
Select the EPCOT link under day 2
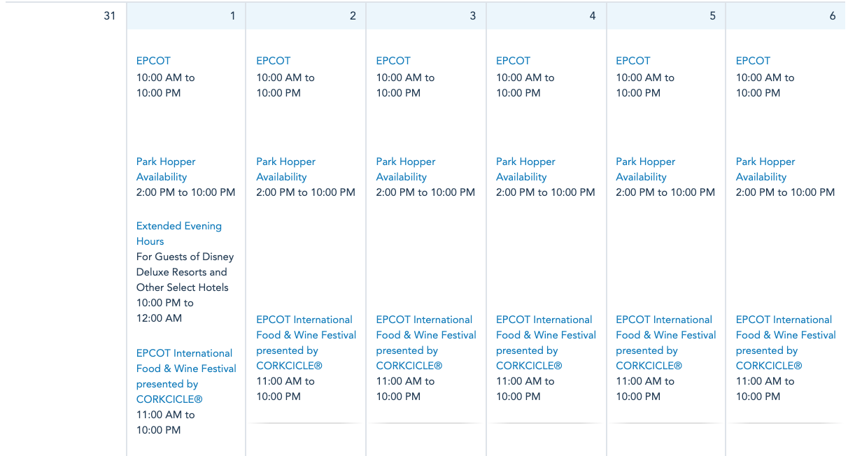click(273, 61)
